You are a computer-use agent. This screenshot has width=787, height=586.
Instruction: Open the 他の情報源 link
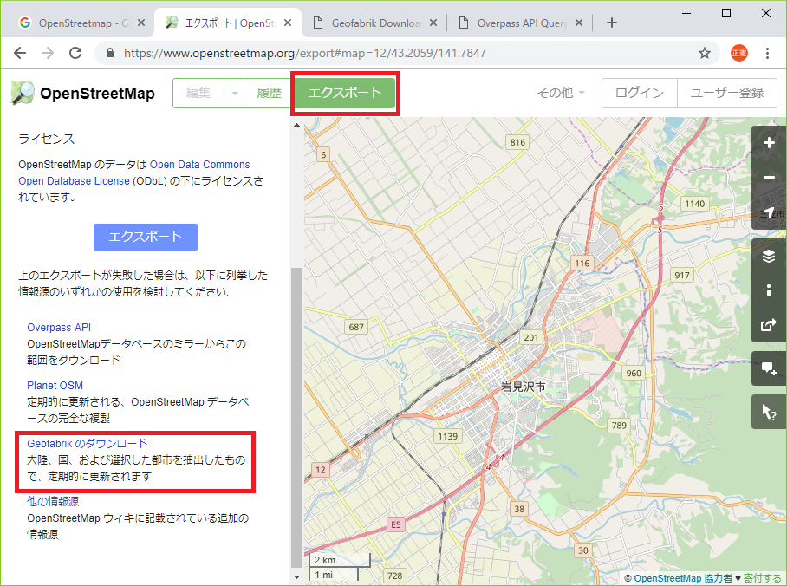click(x=53, y=501)
